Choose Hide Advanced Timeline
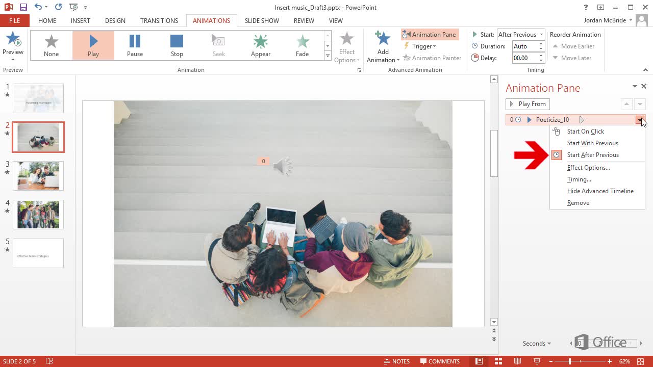This screenshot has height=367, width=653. (600, 191)
